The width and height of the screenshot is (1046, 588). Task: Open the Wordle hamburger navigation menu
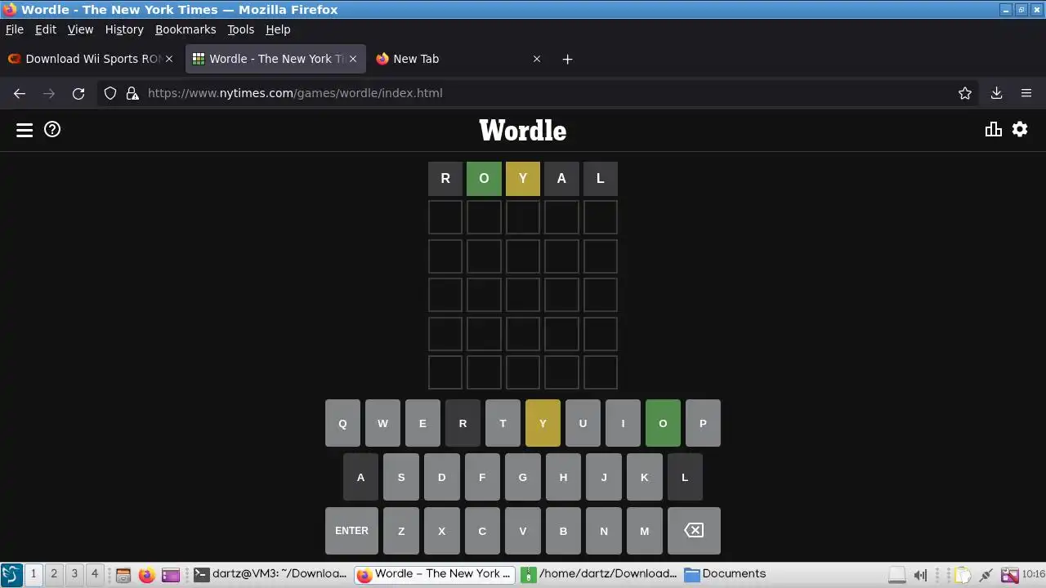25,130
